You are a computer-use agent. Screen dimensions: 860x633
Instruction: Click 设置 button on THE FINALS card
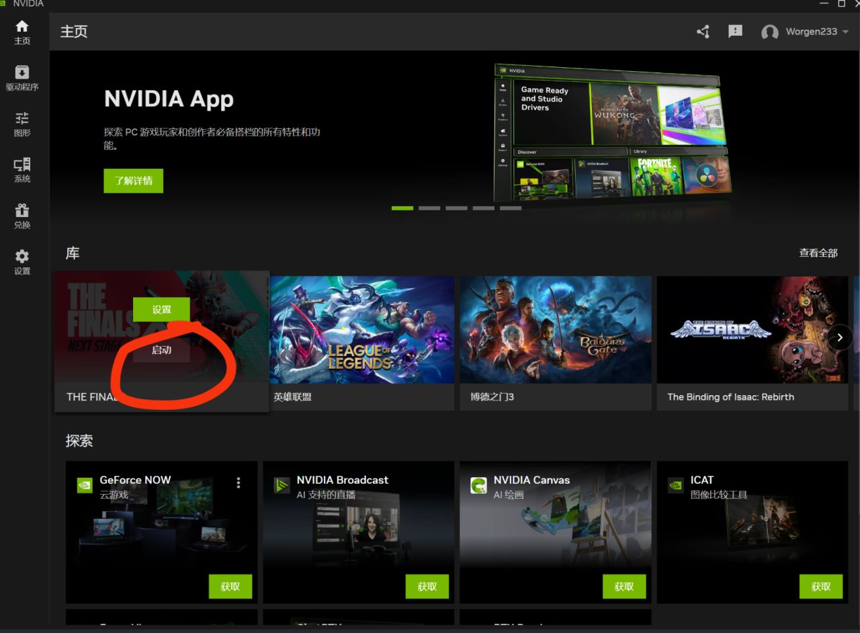click(x=161, y=309)
